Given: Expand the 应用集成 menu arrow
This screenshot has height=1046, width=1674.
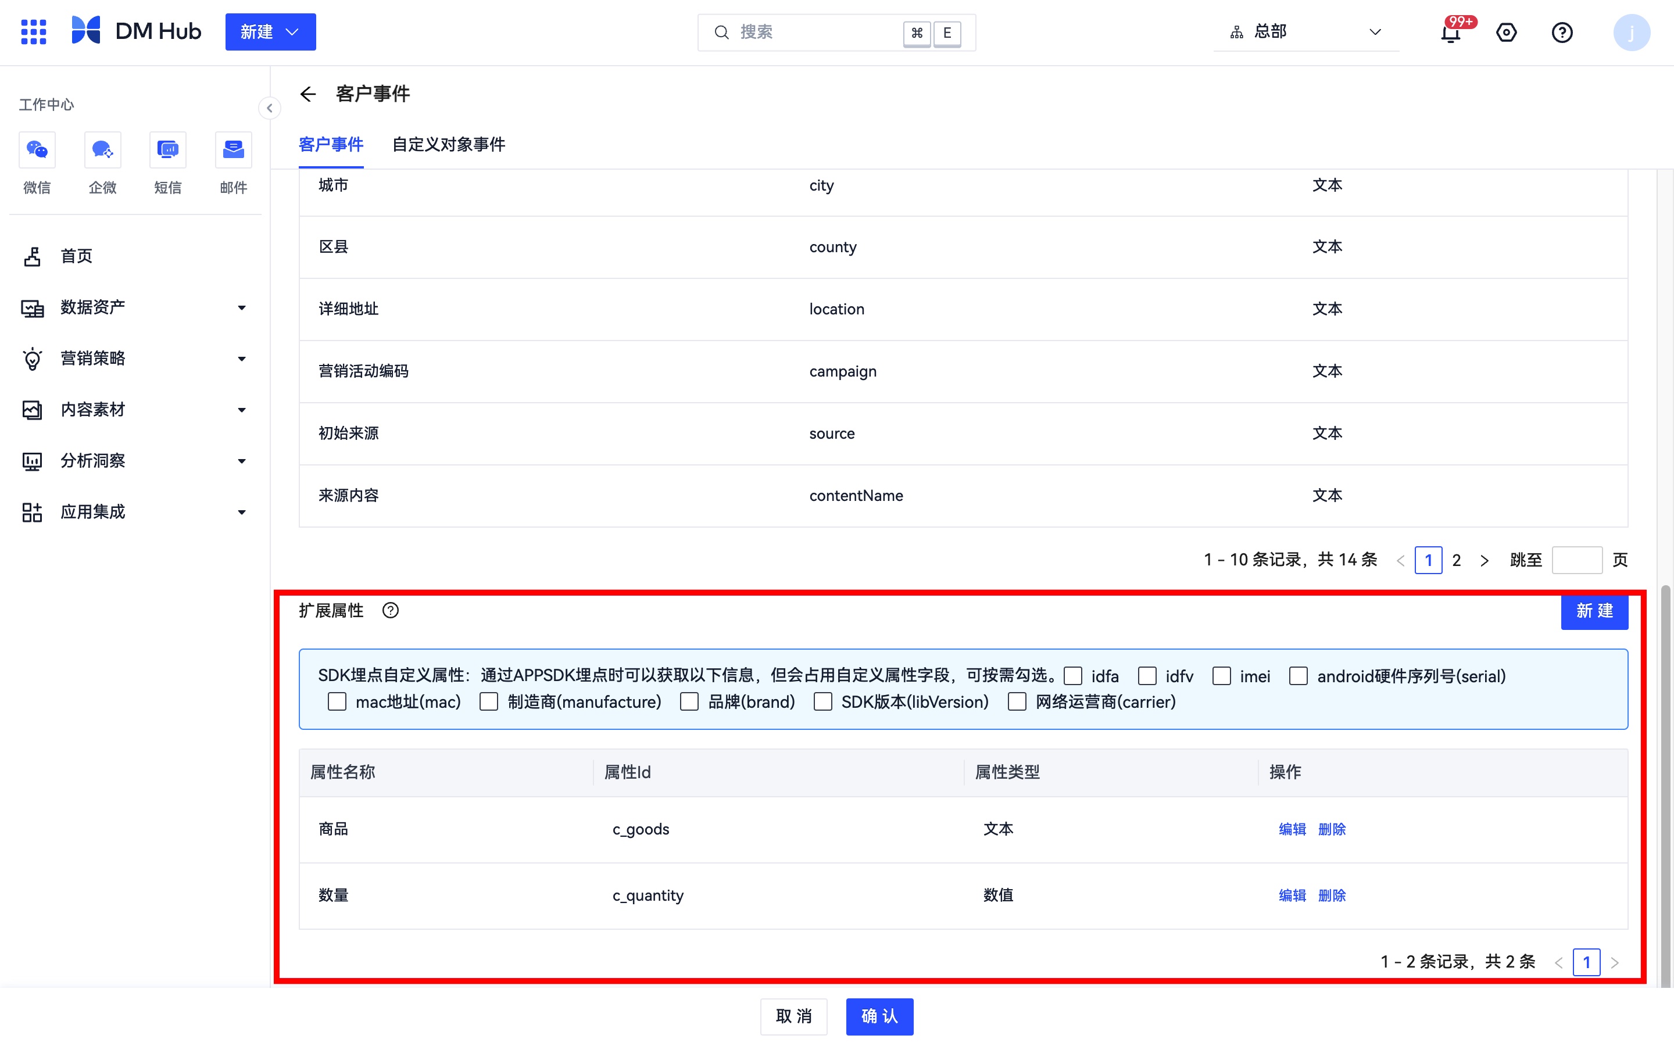Looking at the screenshot, I should tap(241, 513).
